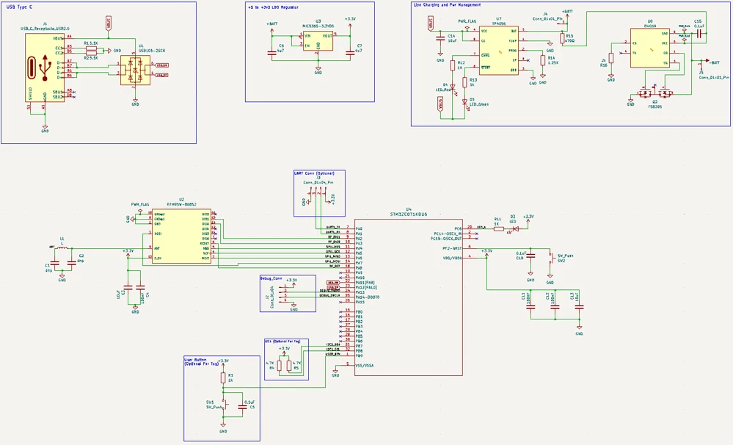Click the 'USB Type C' section title
Image resolution: width=733 pixels, height=445 pixels.
pos(20,7)
